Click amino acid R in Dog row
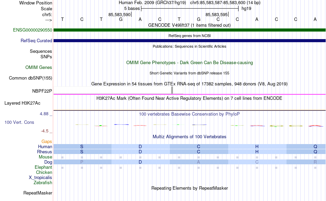Screen dimensions: 326x201 tap(315, 162)
